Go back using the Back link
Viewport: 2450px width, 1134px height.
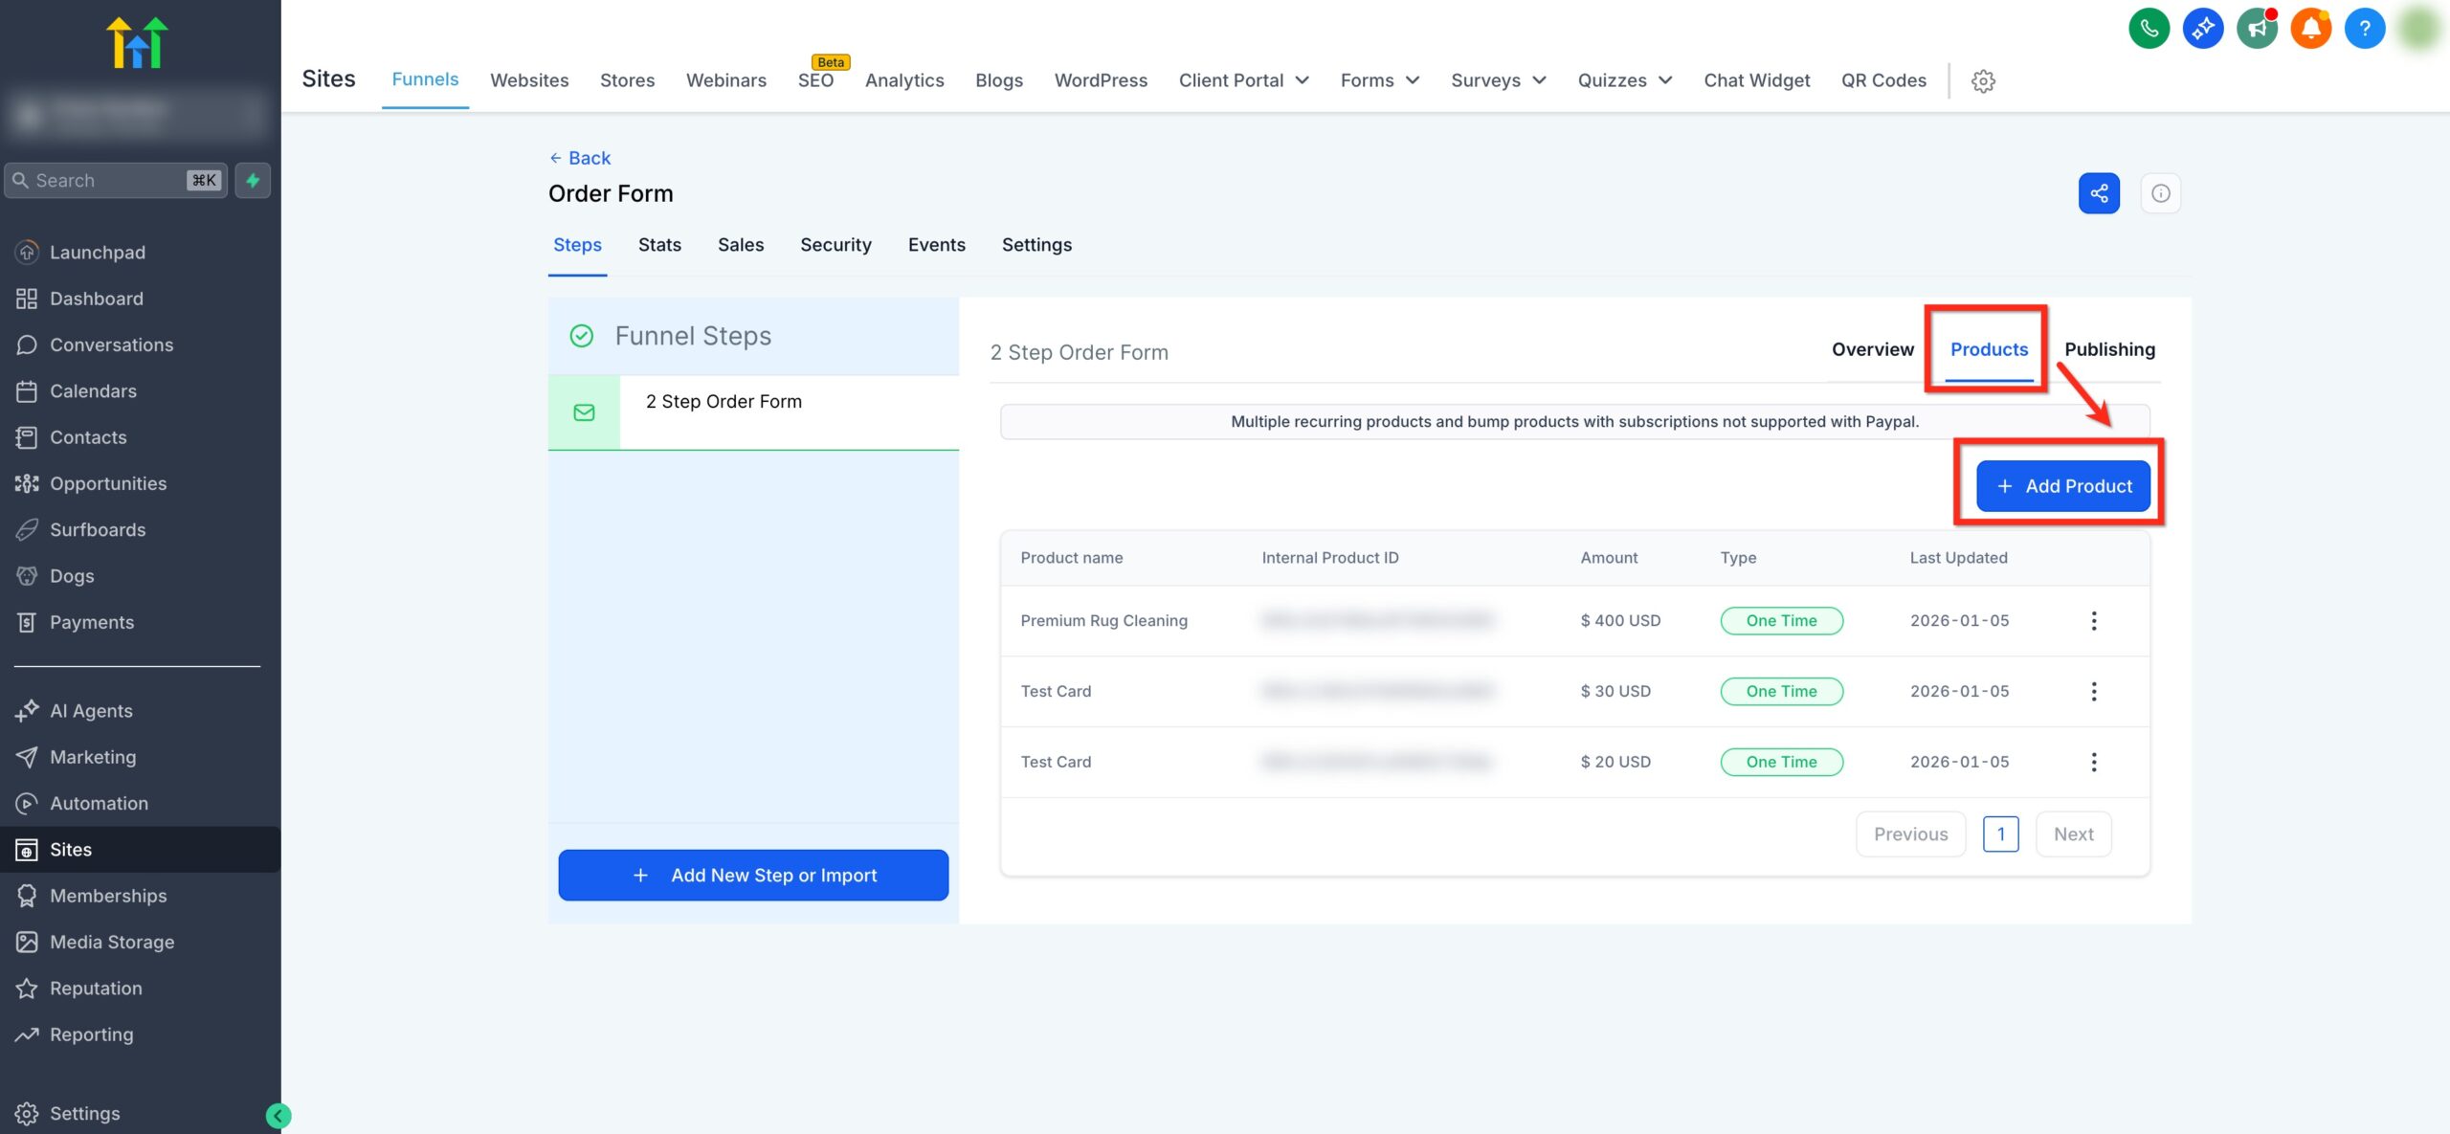579,157
